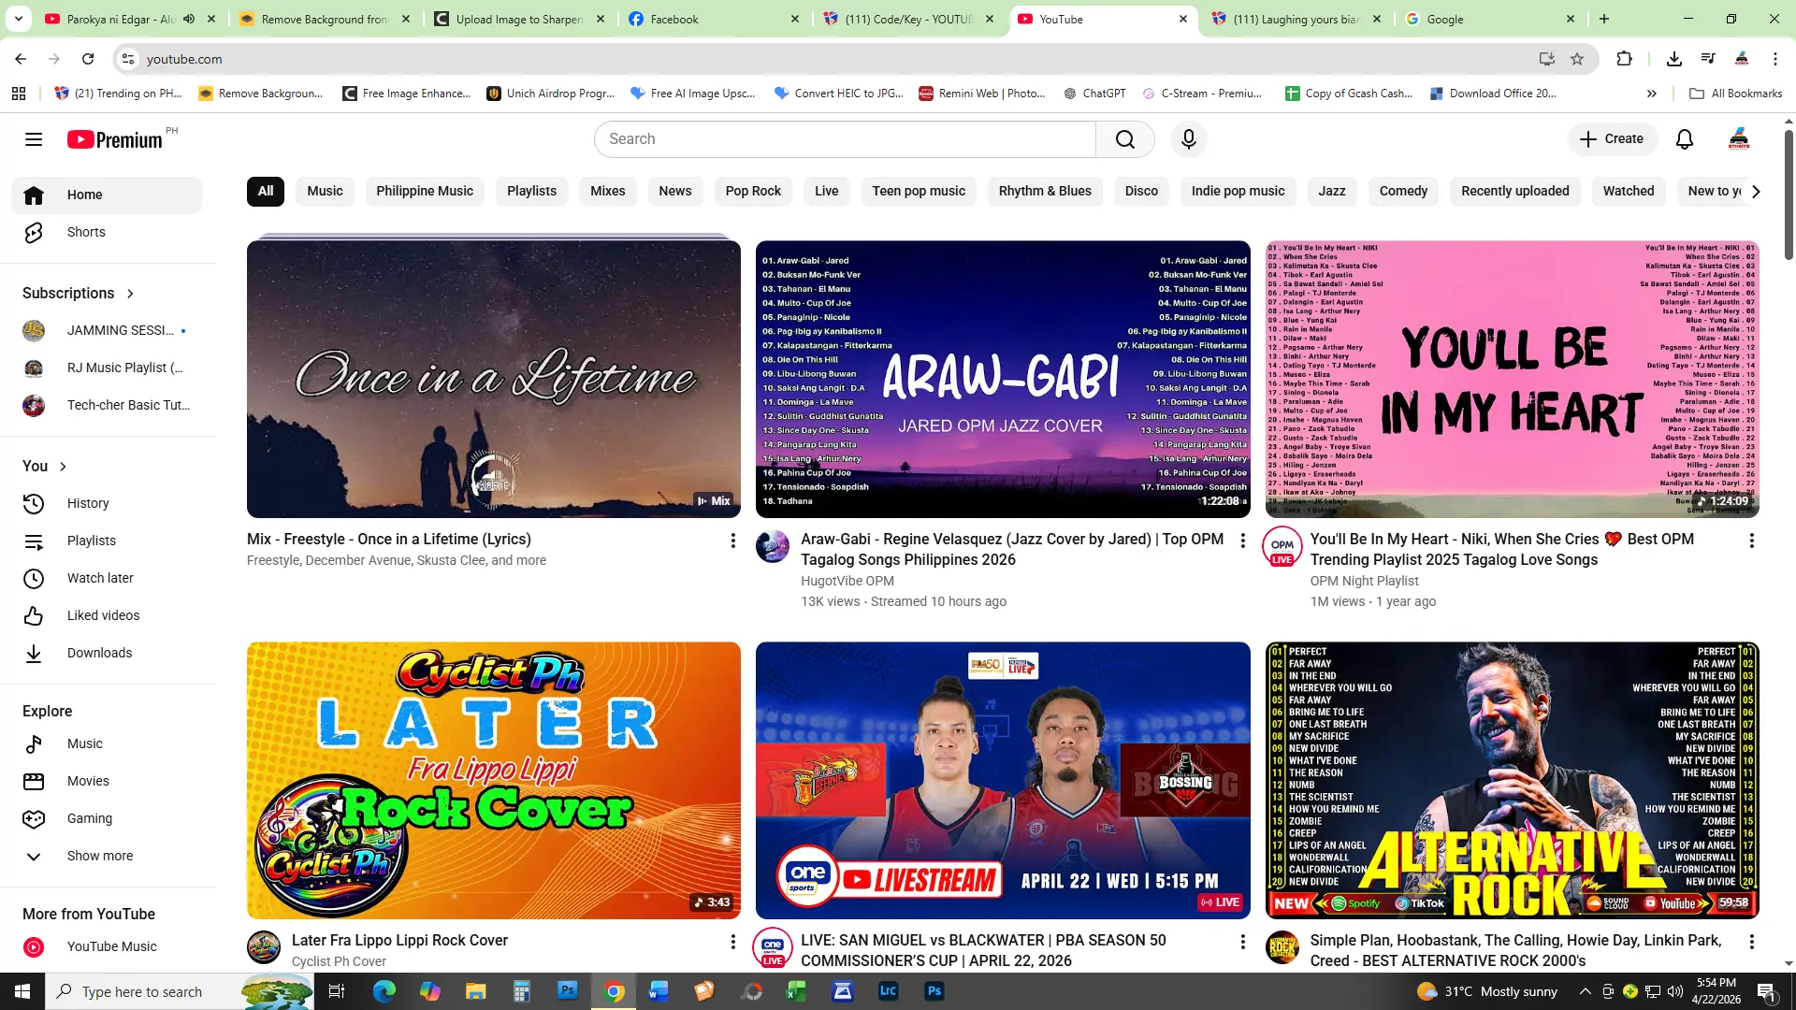Open the tab search dropdown
The height and width of the screenshot is (1010, 1796).
[19, 19]
